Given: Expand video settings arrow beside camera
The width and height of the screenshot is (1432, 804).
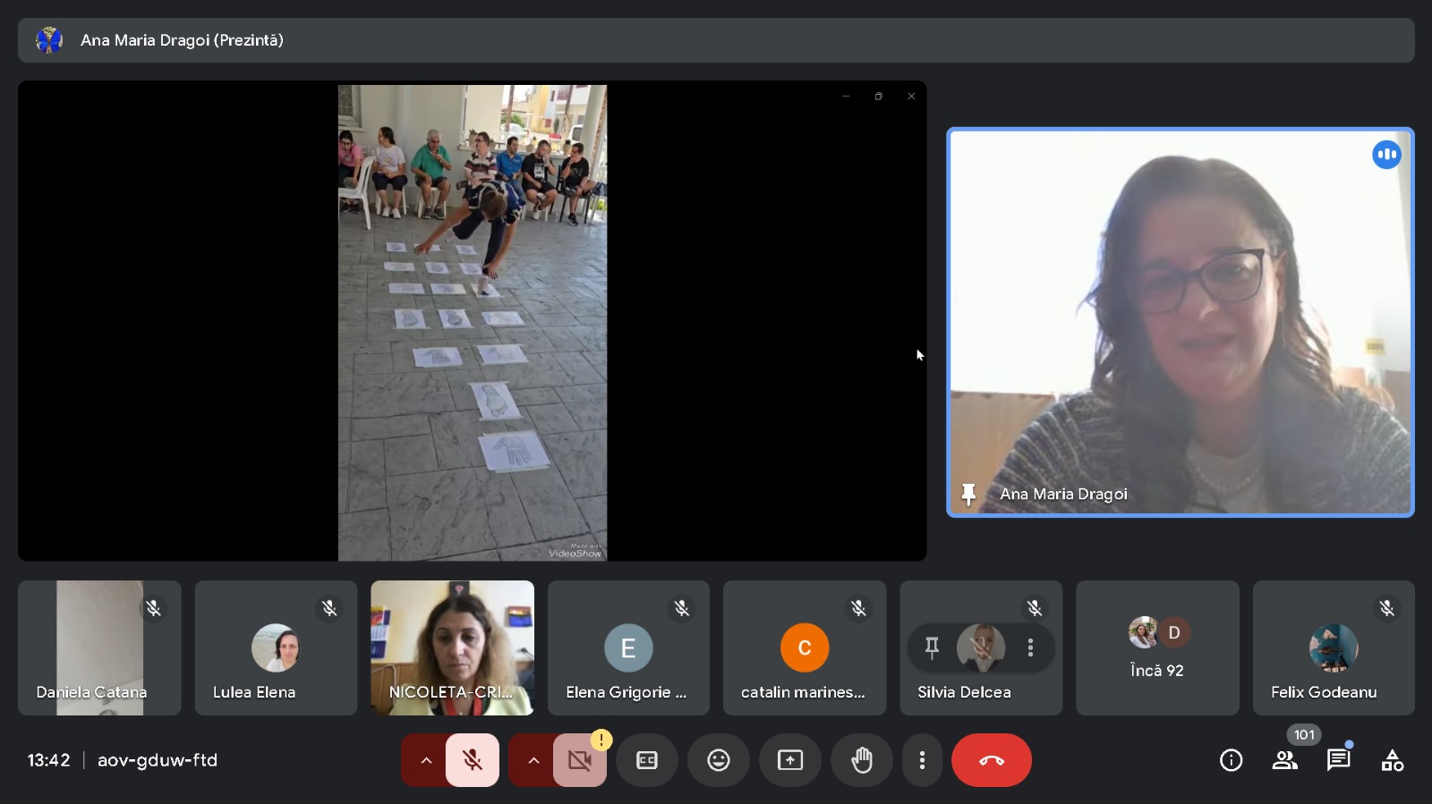Looking at the screenshot, I should pyautogui.click(x=533, y=760).
